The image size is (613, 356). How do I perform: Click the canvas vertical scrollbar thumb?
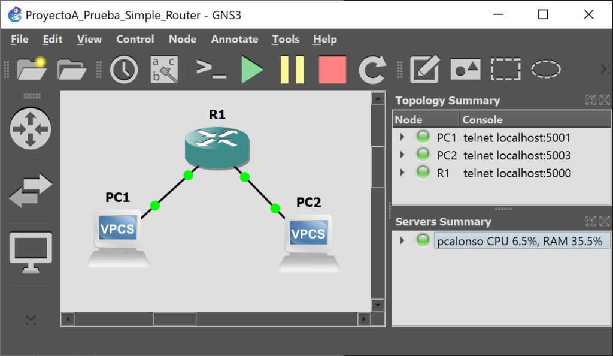378,167
